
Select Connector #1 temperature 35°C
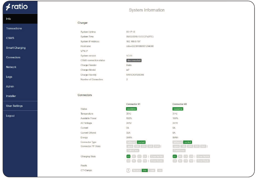point(129,114)
